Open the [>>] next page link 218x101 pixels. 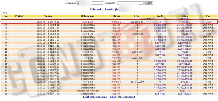(4, 12)
